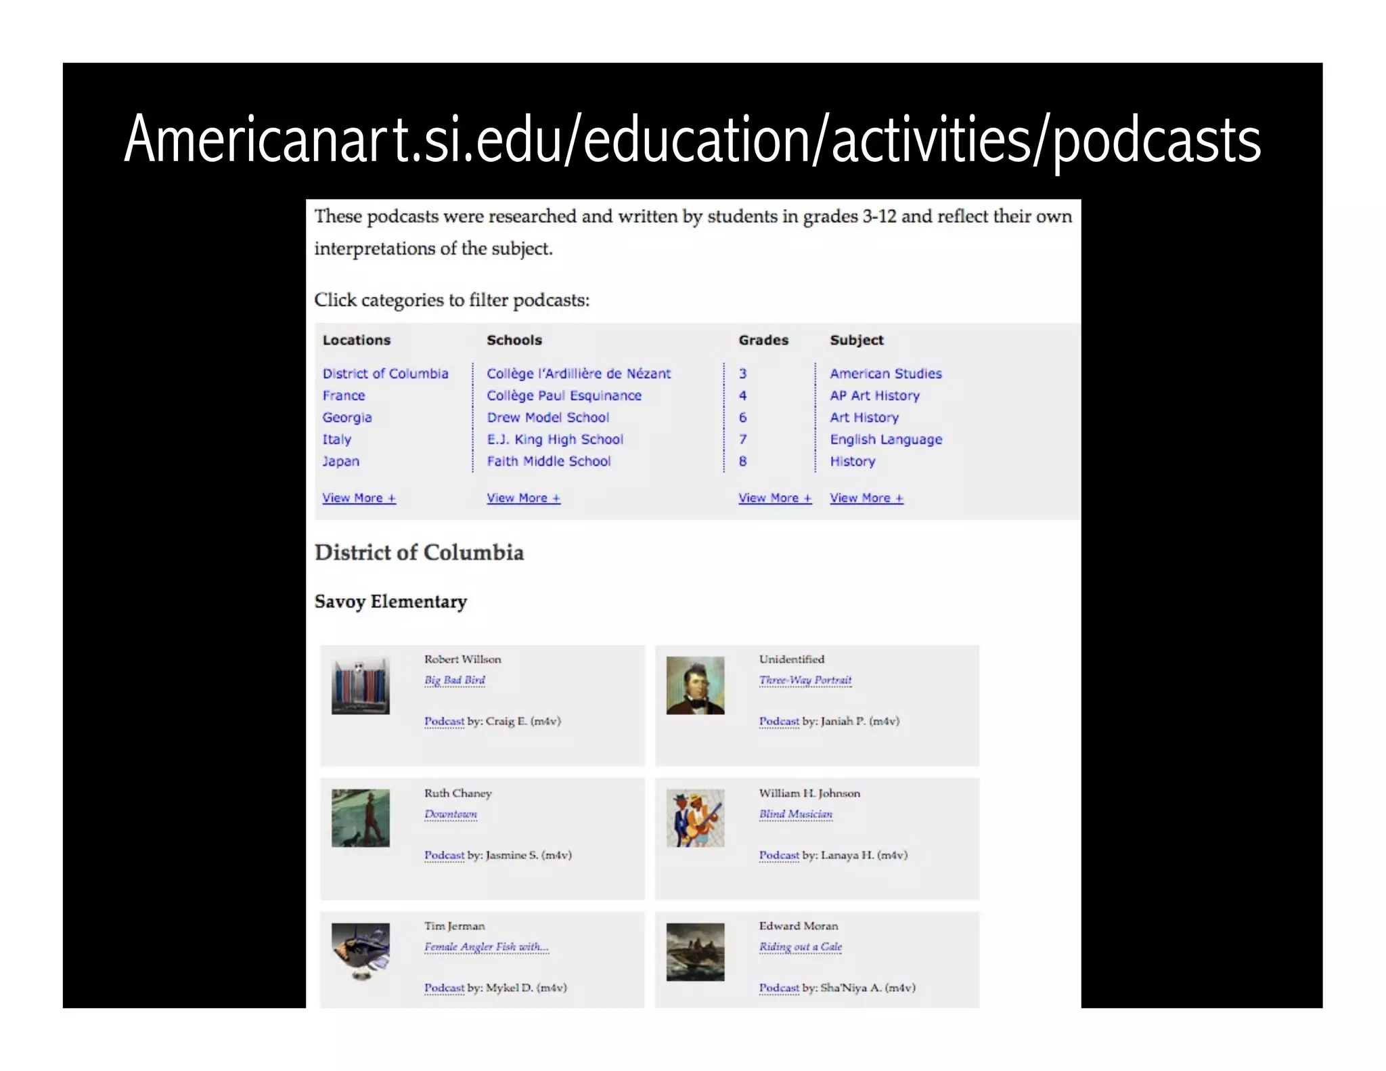
Task: Play Podcast by Janiah P.
Action: click(x=779, y=722)
